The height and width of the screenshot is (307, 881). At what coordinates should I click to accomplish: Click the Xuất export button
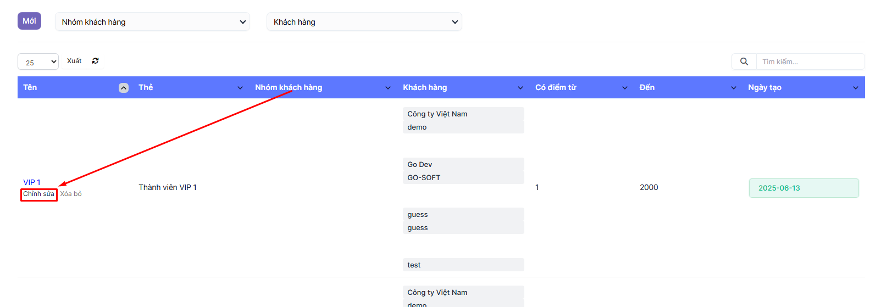(x=74, y=61)
